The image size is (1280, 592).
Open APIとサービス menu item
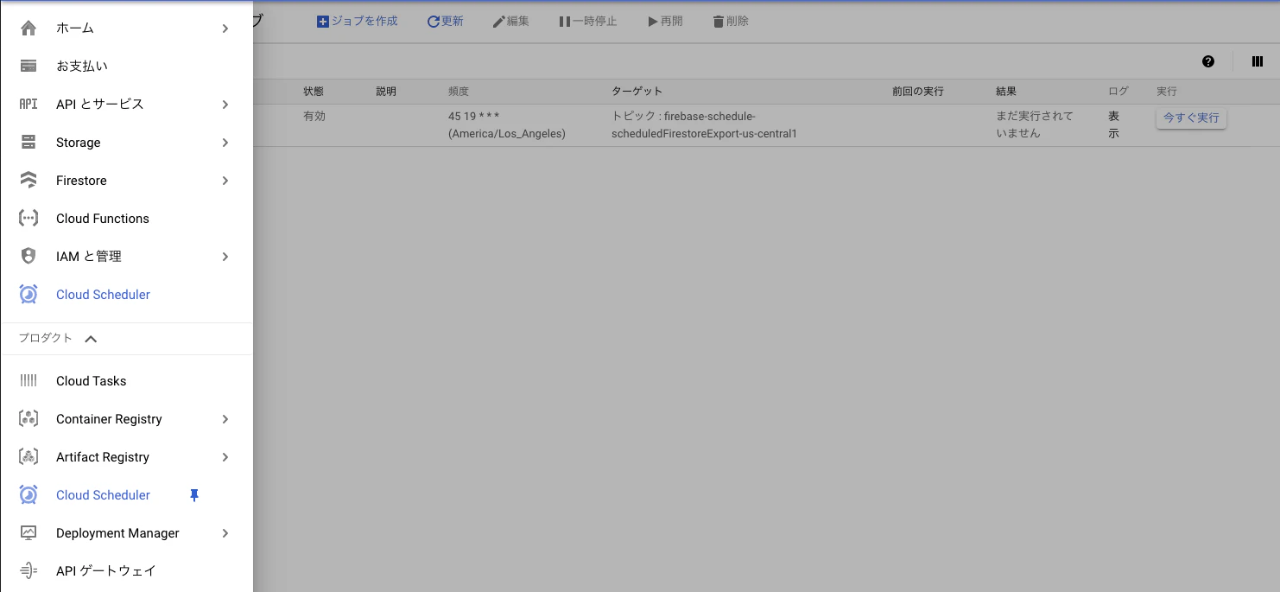tap(126, 105)
